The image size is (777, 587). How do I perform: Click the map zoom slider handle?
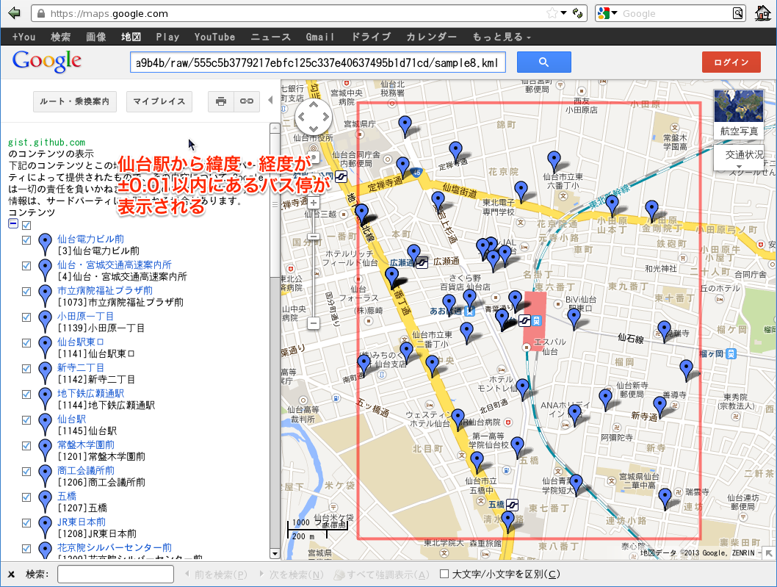313,236
